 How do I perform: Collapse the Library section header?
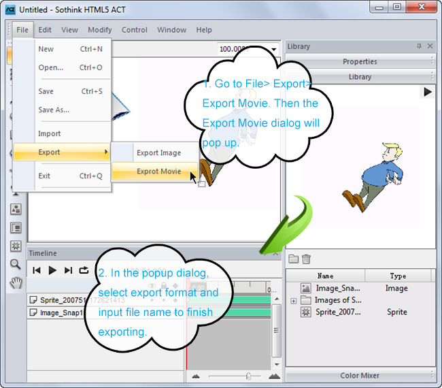pos(360,77)
